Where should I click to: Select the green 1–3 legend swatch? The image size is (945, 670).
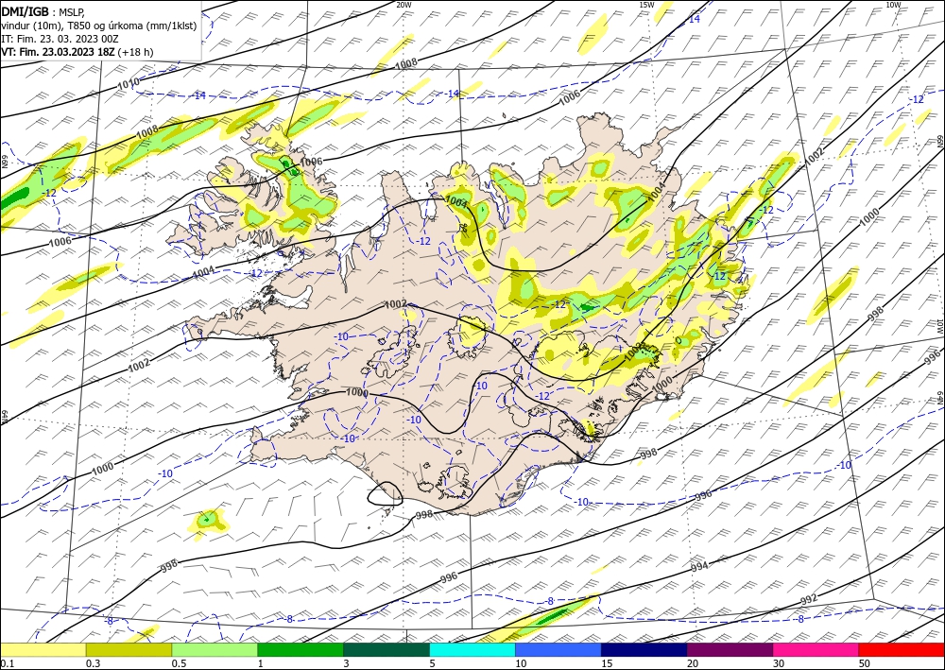coord(301,649)
